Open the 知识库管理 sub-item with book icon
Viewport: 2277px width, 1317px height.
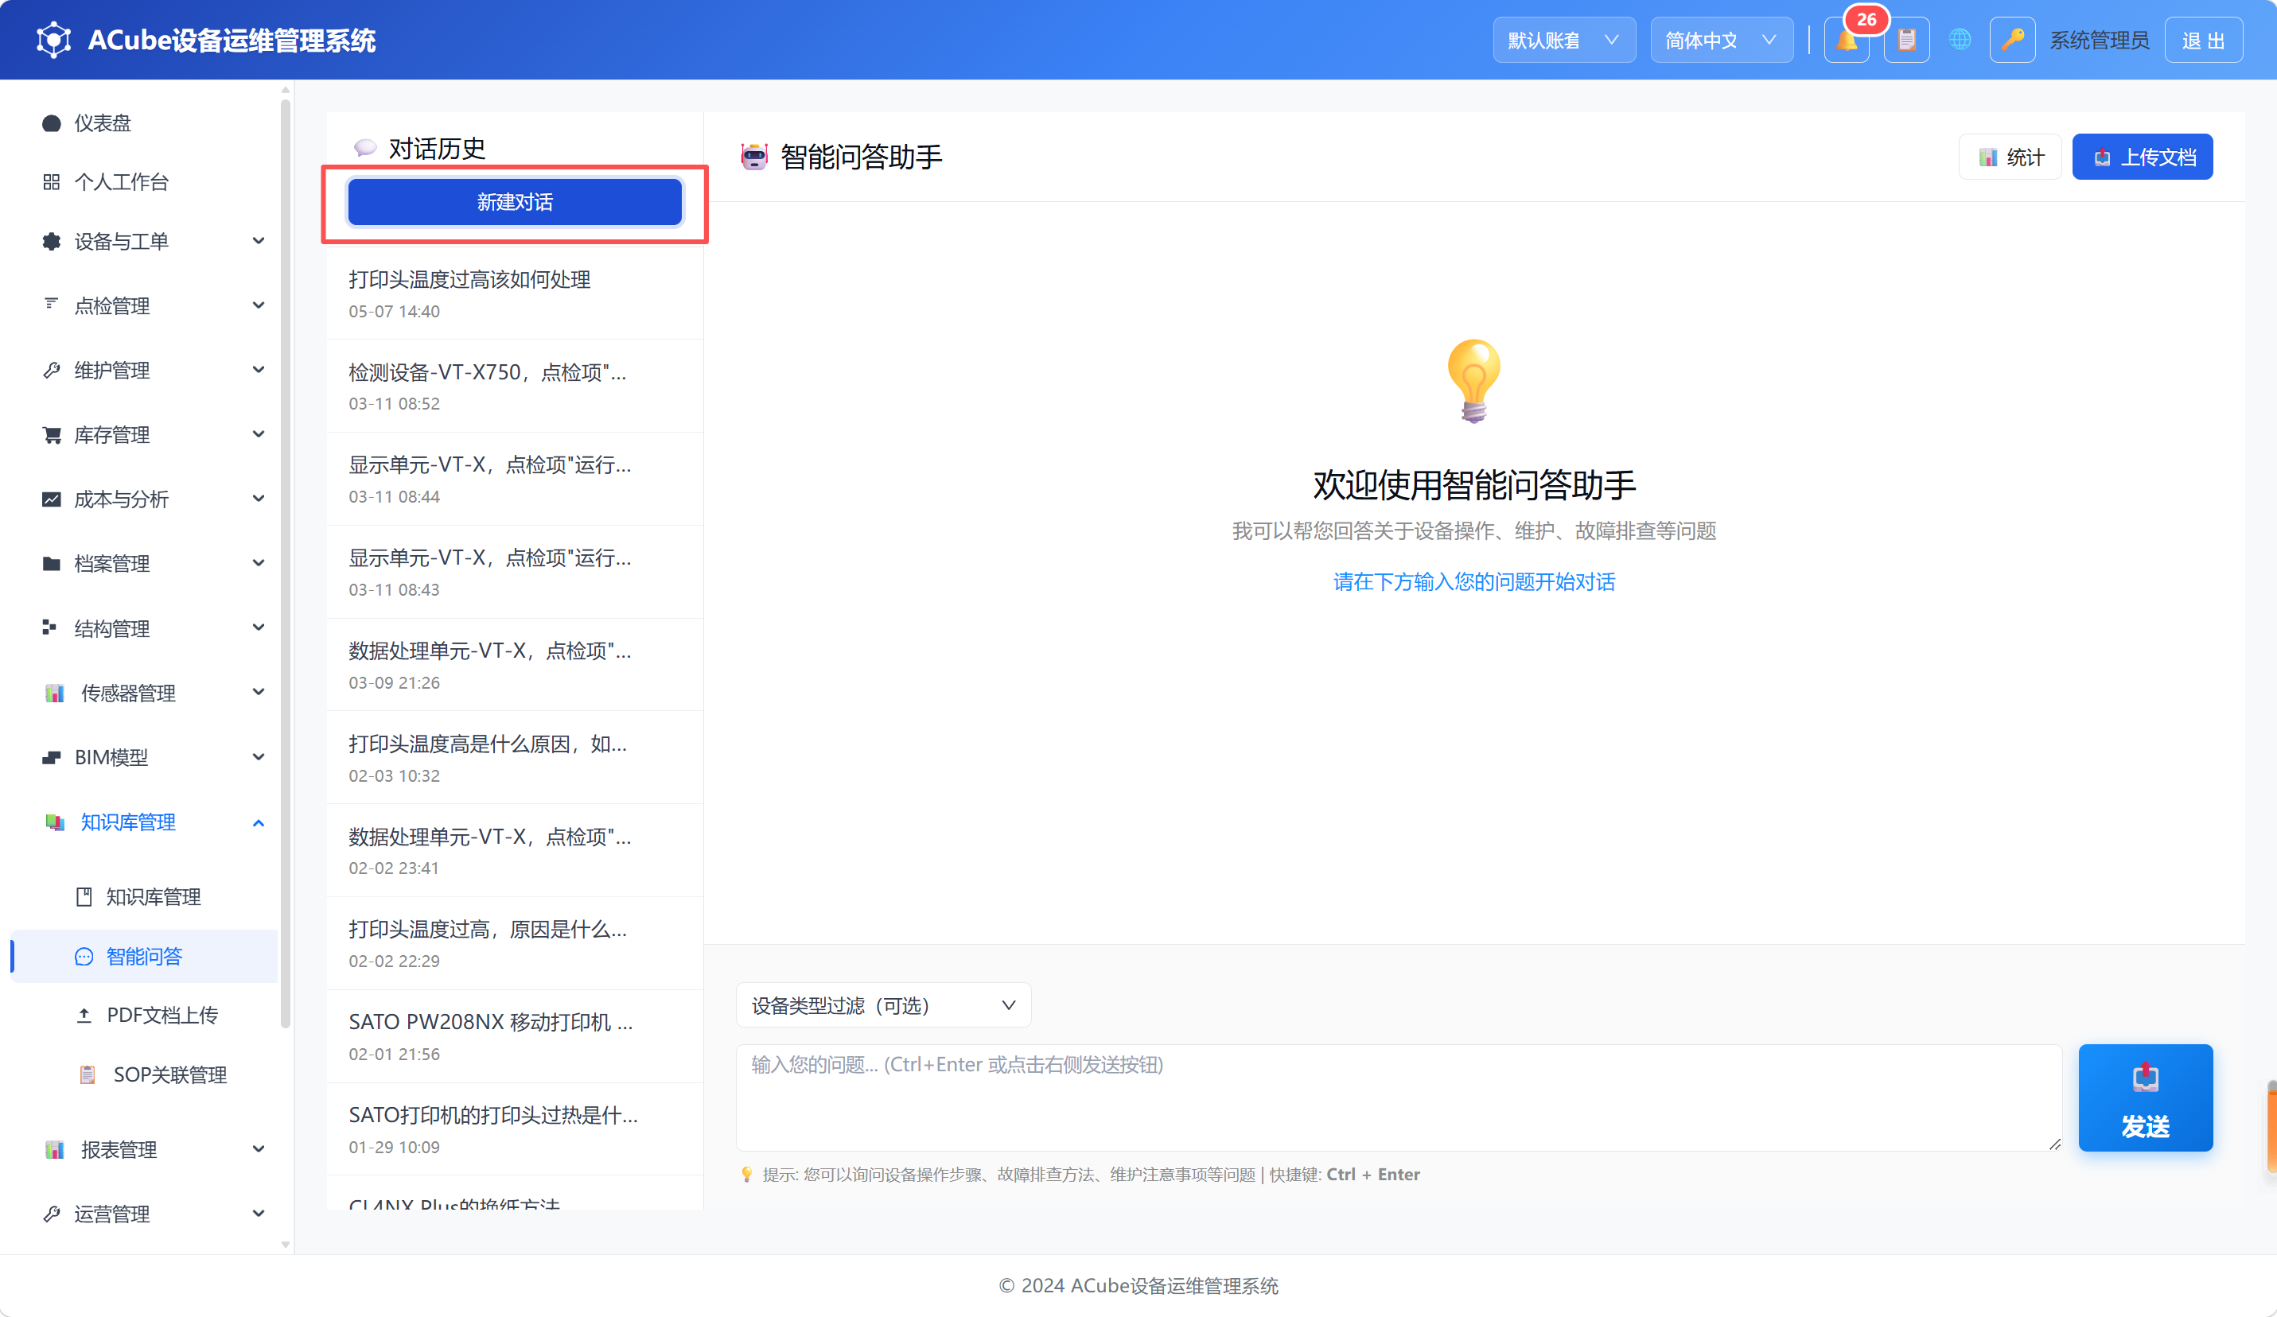[145, 897]
